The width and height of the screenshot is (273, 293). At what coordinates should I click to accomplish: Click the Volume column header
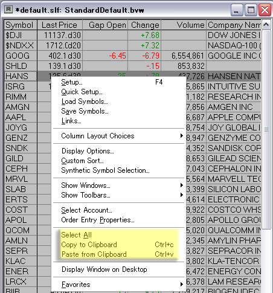click(x=184, y=25)
